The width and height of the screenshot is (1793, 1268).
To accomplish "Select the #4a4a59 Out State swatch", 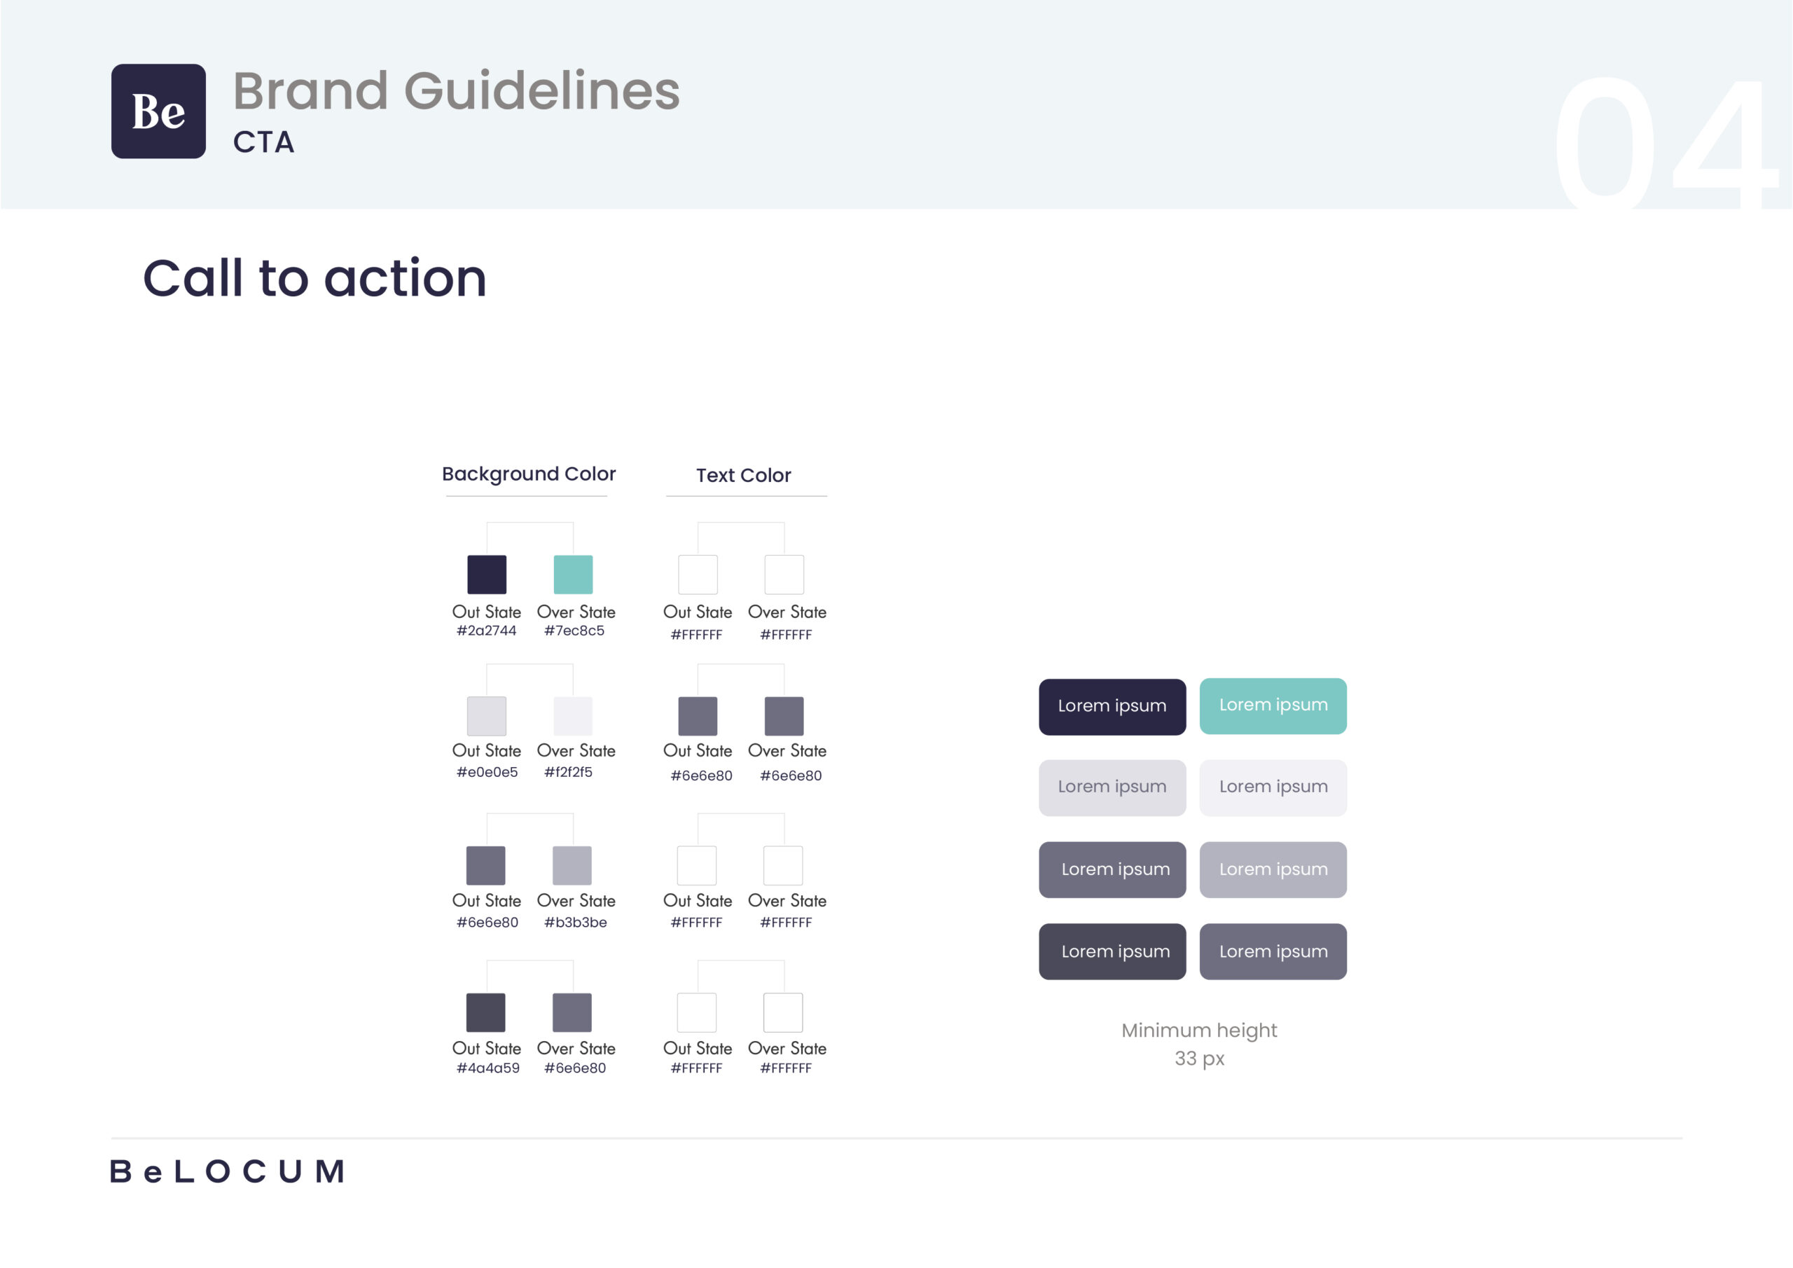I will click(x=486, y=1012).
